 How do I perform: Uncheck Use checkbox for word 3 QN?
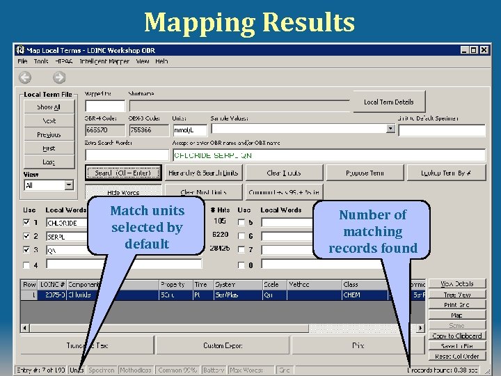pyautogui.click(x=26, y=250)
